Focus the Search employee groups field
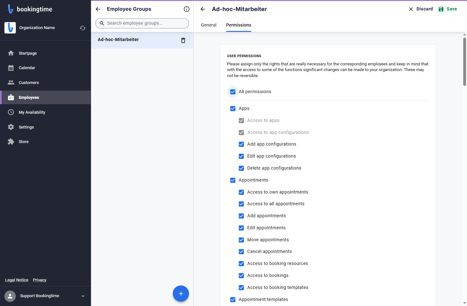Image resolution: width=467 pixels, height=306 pixels. tap(142, 23)
